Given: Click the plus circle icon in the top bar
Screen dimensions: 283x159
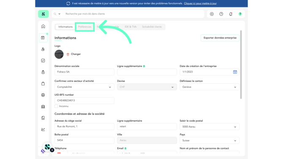Looking at the screenshot, I should 212,14.
